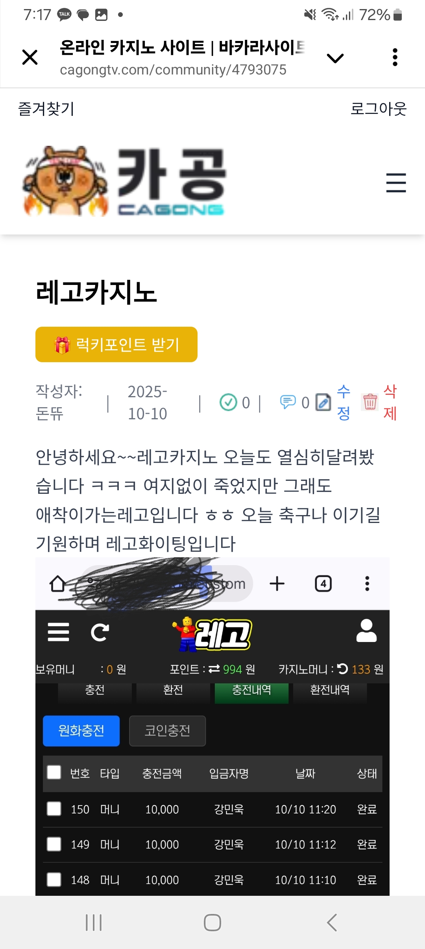Click the 수정 edit link
This screenshot has width=425, height=949.
(344, 402)
